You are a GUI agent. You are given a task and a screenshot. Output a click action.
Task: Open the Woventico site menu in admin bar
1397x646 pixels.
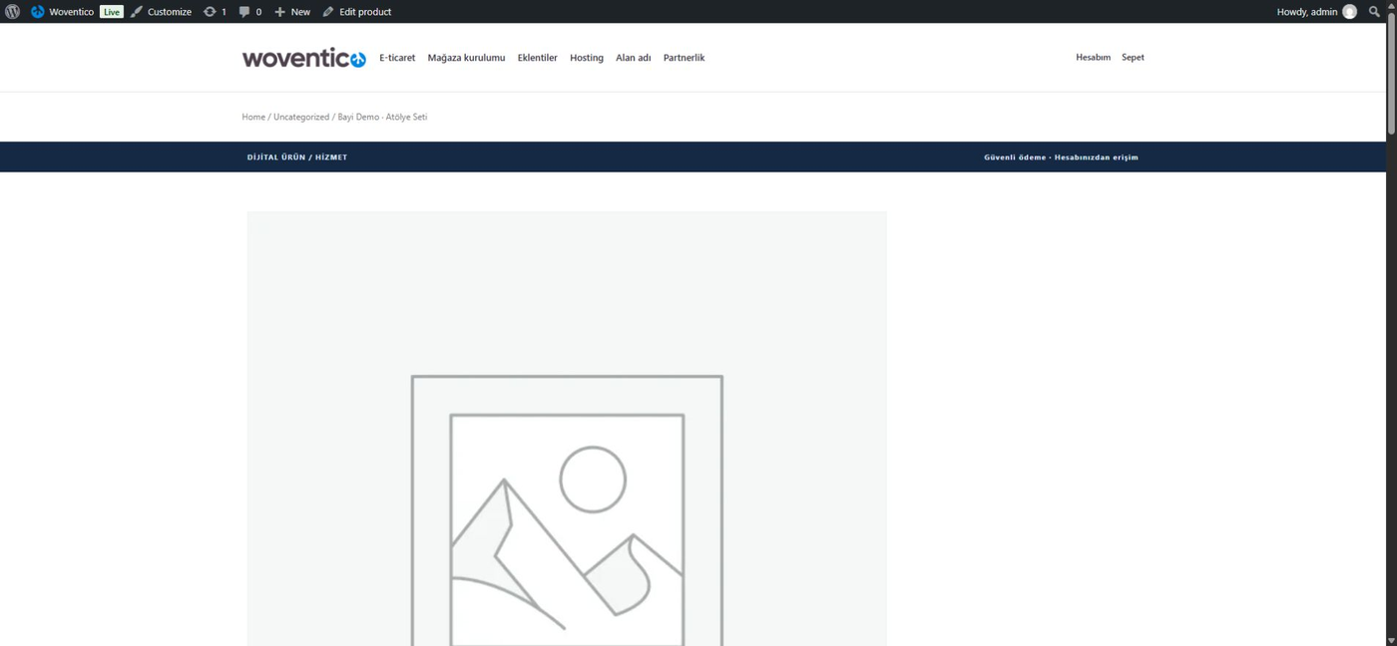coord(62,12)
